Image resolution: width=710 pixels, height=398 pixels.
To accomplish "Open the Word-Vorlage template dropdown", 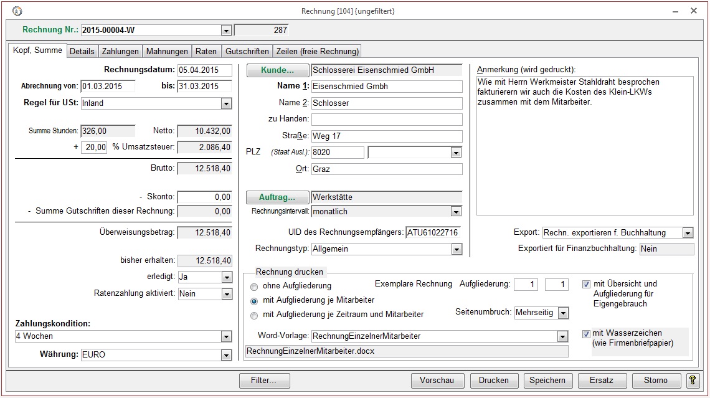I will click(563, 336).
